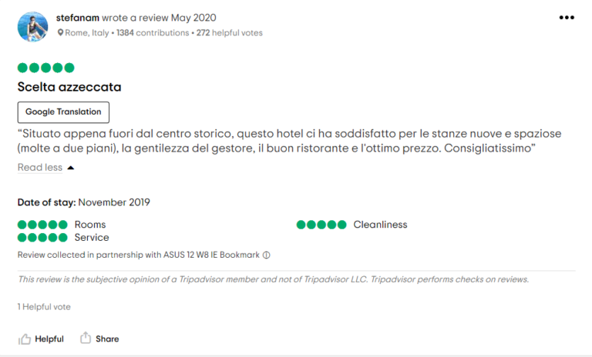Click the stefanam username link
Viewport: 592px width, 357px height.
pos(78,18)
